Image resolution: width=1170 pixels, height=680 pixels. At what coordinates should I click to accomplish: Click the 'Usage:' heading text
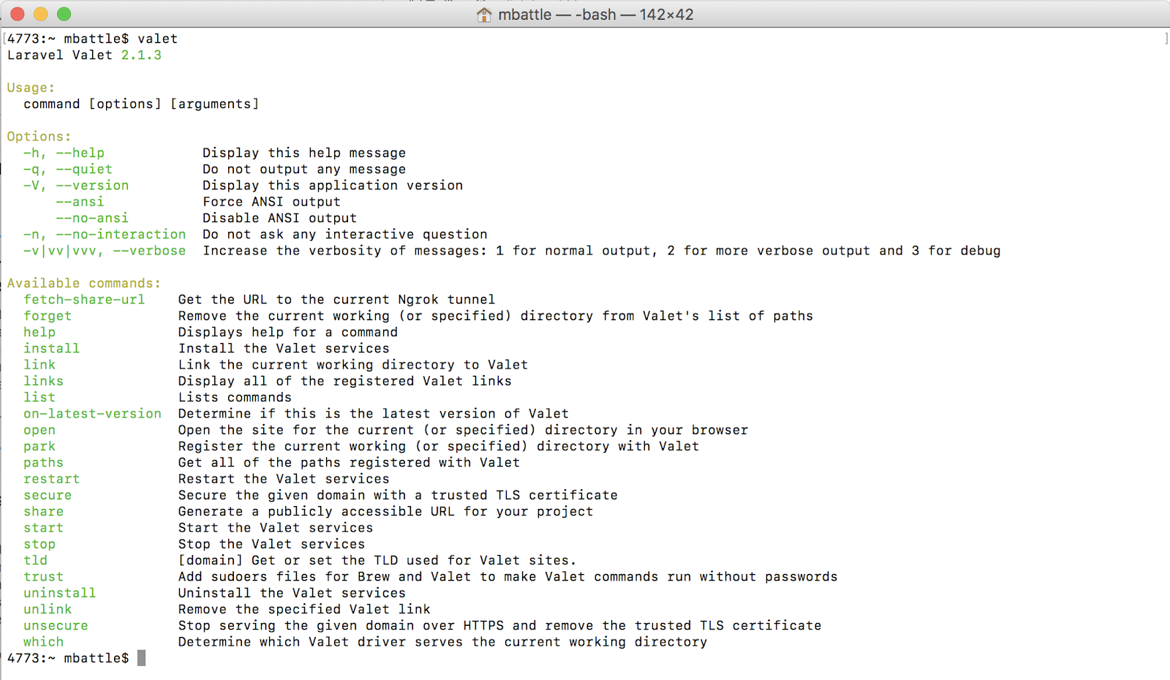tap(31, 88)
